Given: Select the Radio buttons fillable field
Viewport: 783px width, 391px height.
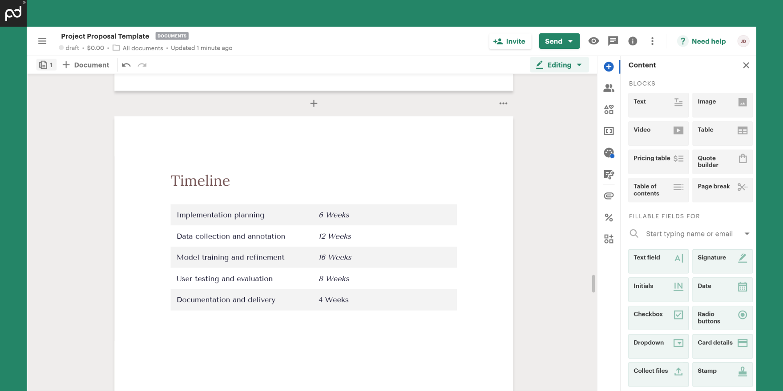Looking at the screenshot, I should click(x=722, y=318).
